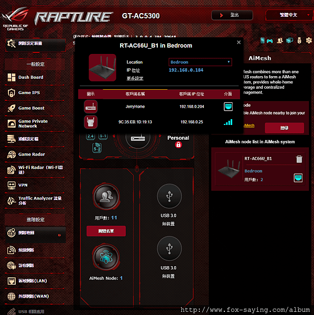Click the lower USB 3.0 port icon
Viewport: 314px width, 315px height.
point(169,248)
